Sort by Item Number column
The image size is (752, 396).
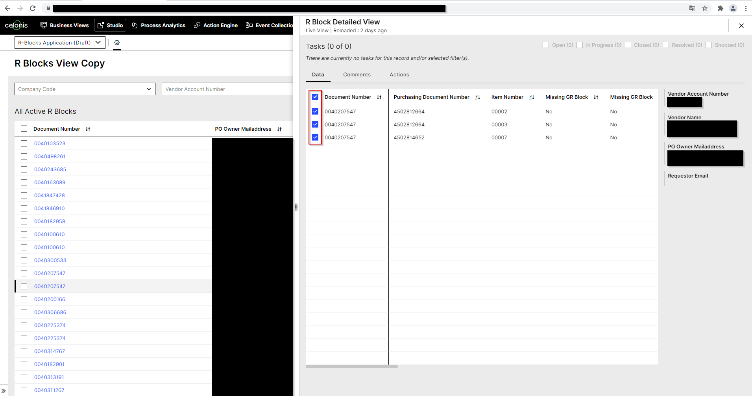(532, 97)
